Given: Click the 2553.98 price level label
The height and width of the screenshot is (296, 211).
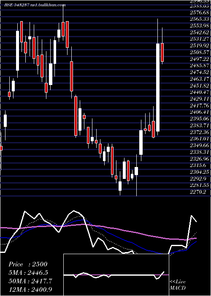Looking at the screenshot, I should click(x=200, y=26).
